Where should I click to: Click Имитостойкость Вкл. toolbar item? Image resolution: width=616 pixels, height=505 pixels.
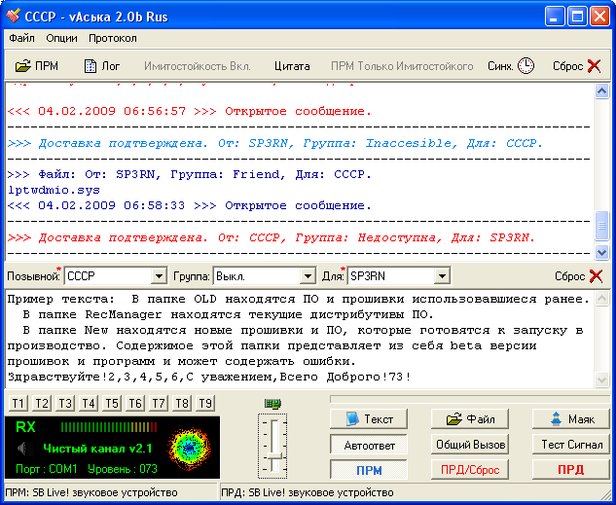(198, 66)
